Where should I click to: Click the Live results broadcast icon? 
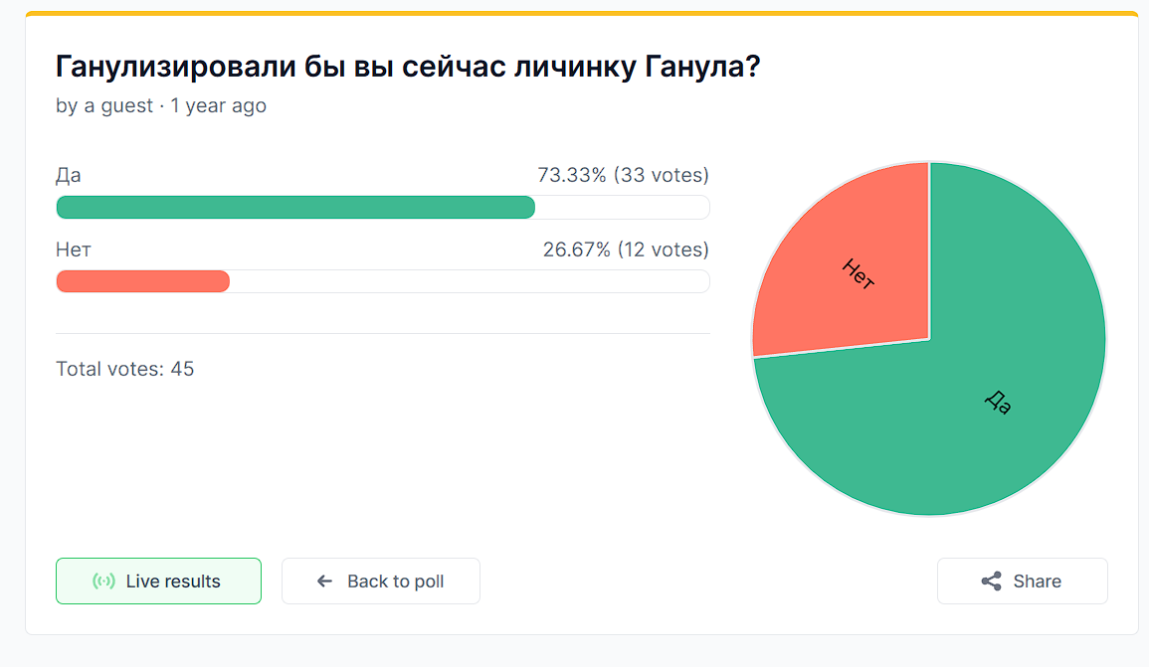click(103, 582)
